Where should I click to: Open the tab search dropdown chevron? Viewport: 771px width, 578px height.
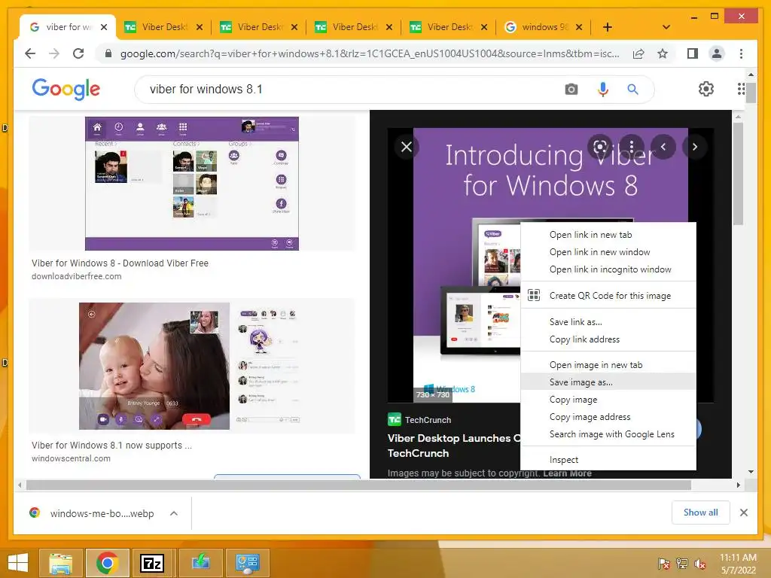pos(666,27)
